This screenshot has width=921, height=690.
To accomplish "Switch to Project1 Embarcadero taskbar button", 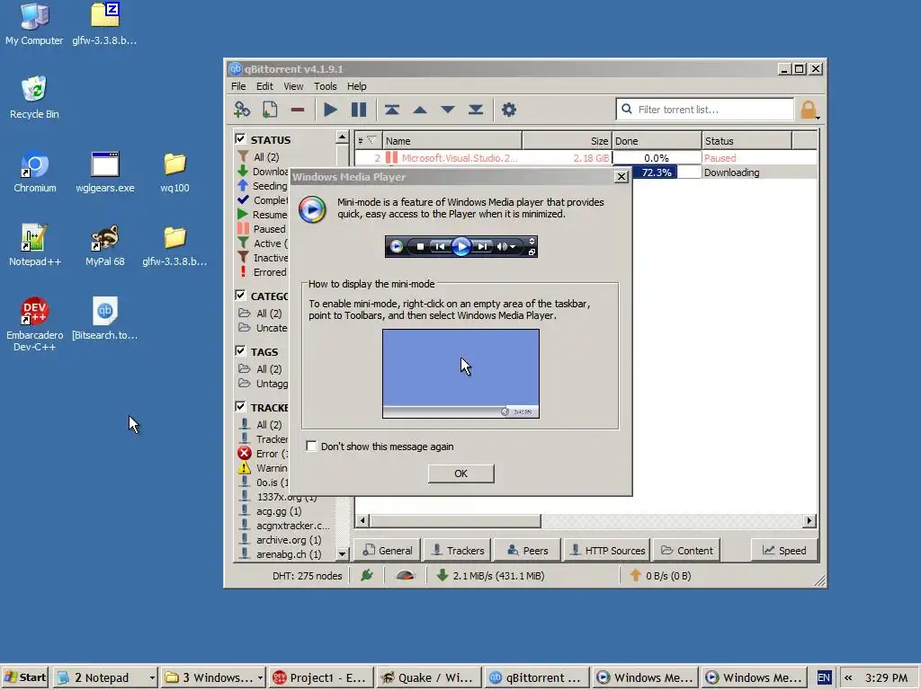I will coord(322,677).
